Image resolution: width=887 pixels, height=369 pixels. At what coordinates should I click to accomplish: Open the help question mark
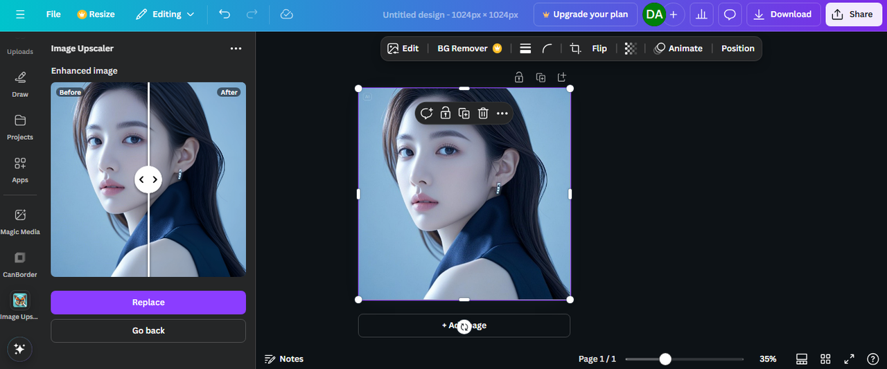tap(872, 359)
